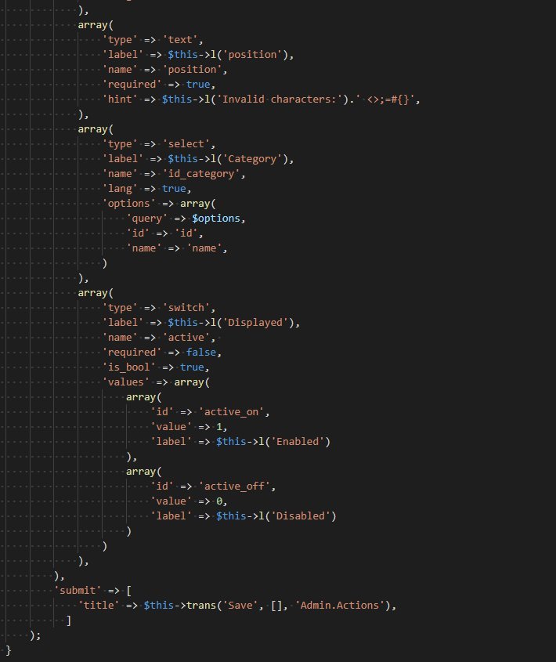Image resolution: width=556 pixels, height=662 pixels.
Task: Click the 'value' => 1 line
Action: 189,427
